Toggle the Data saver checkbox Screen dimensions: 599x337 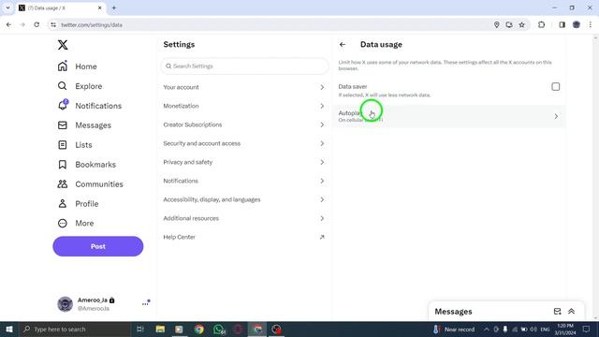pyautogui.click(x=555, y=87)
